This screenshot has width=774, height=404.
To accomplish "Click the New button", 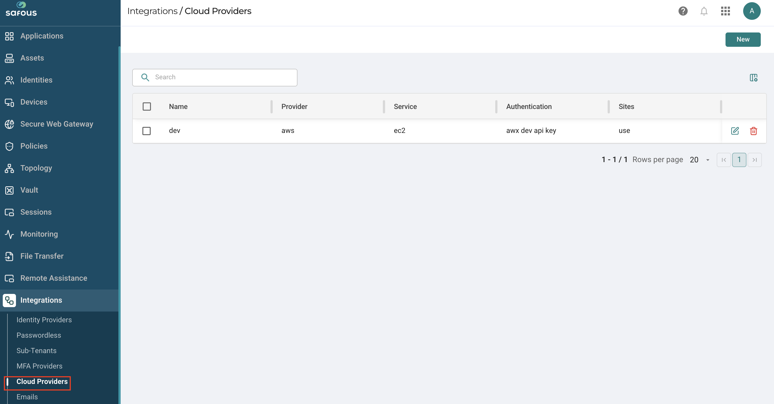I will coord(743,39).
